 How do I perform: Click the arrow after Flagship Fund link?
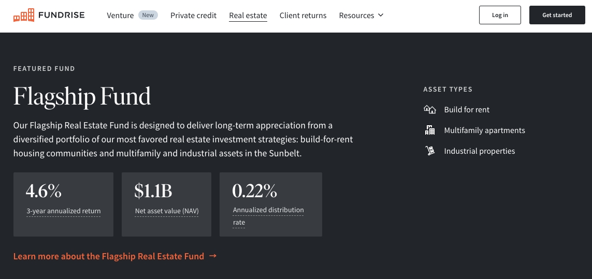213,256
